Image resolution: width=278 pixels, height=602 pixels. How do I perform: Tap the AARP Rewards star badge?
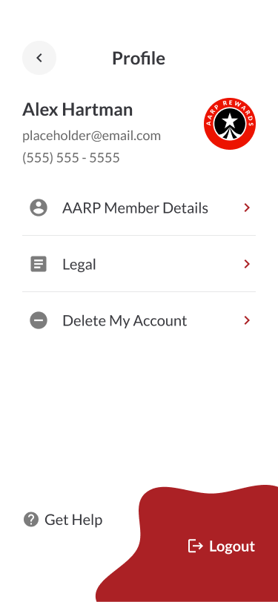(230, 123)
